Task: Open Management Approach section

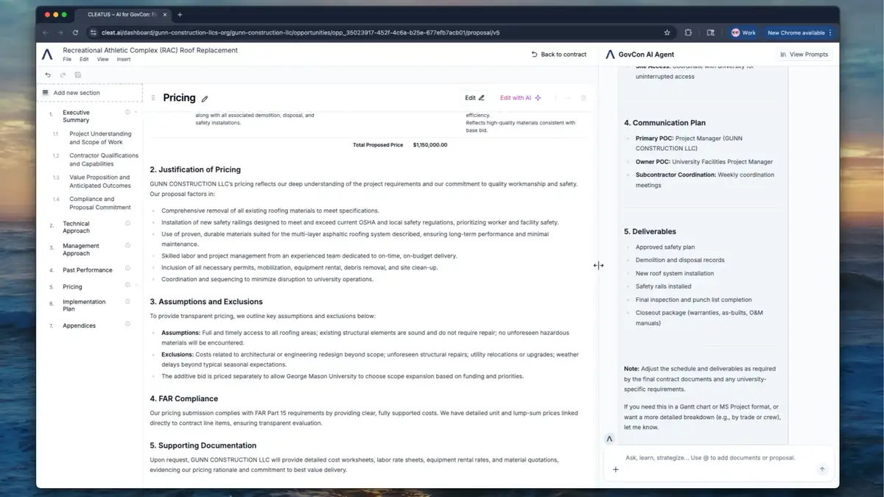Action: click(81, 249)
